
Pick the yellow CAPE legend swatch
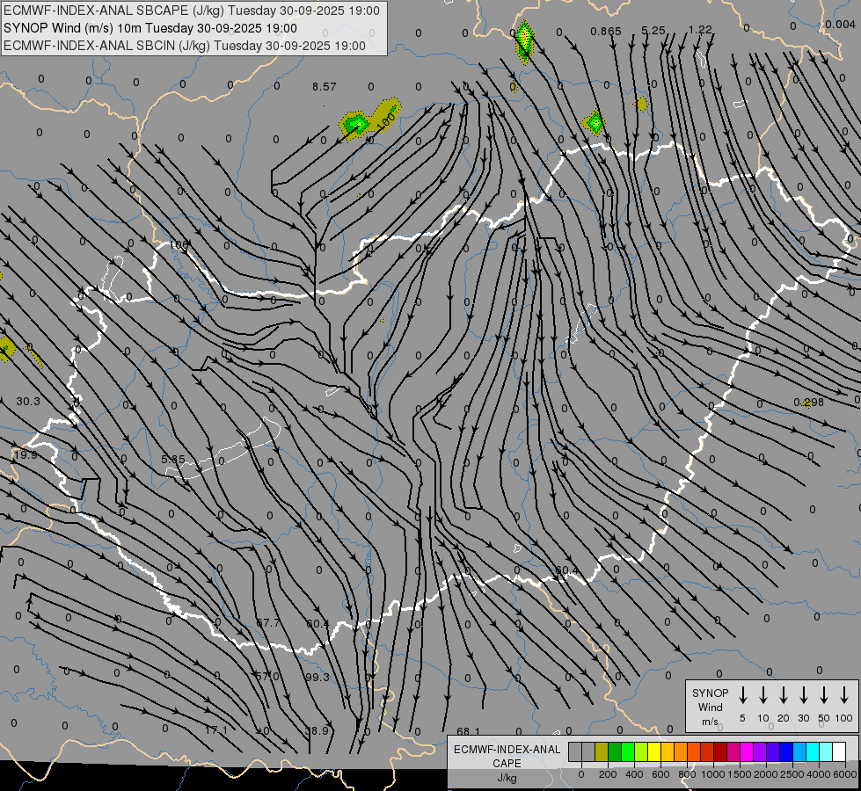pos(655,752)
